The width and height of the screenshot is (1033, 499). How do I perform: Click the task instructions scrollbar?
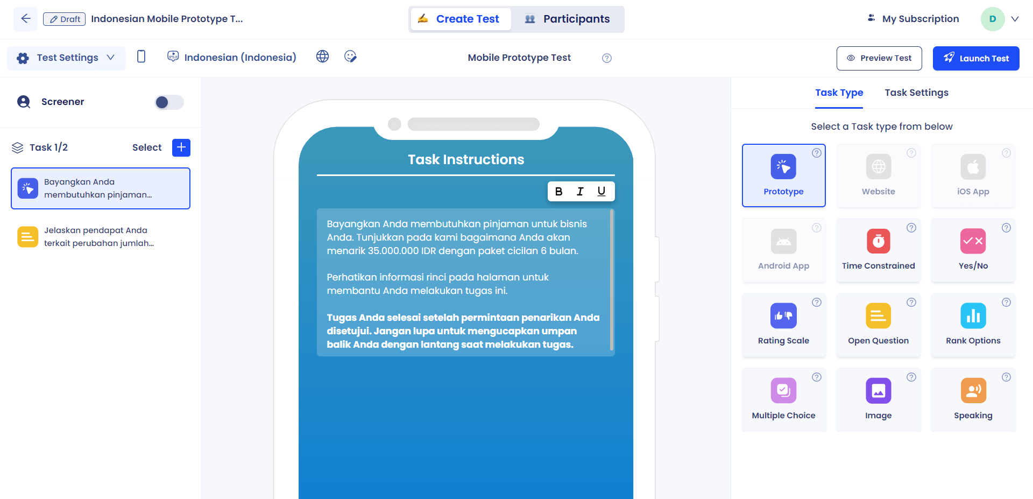pyautogui.click(x=612, y=280)
